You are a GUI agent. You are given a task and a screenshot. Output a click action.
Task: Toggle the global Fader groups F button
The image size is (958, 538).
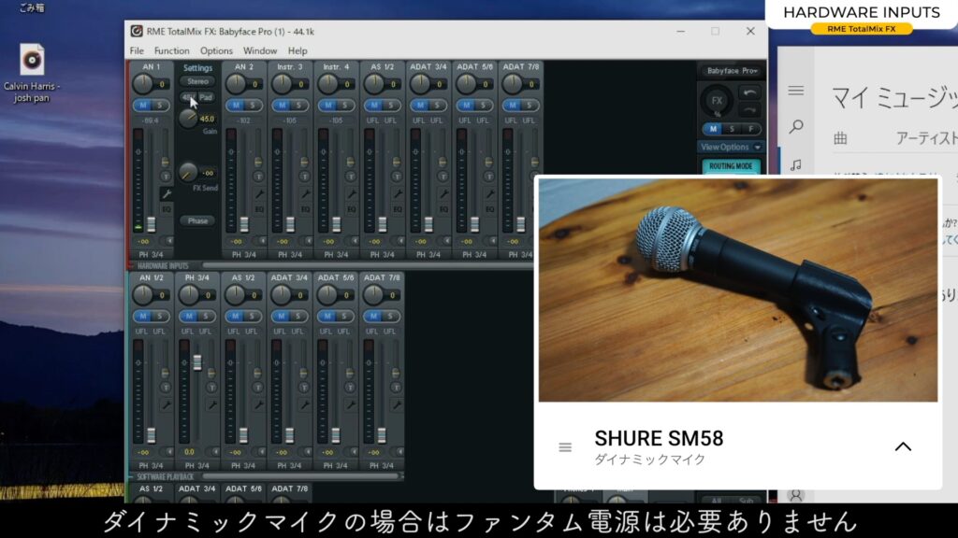click(x=751, y=129)
